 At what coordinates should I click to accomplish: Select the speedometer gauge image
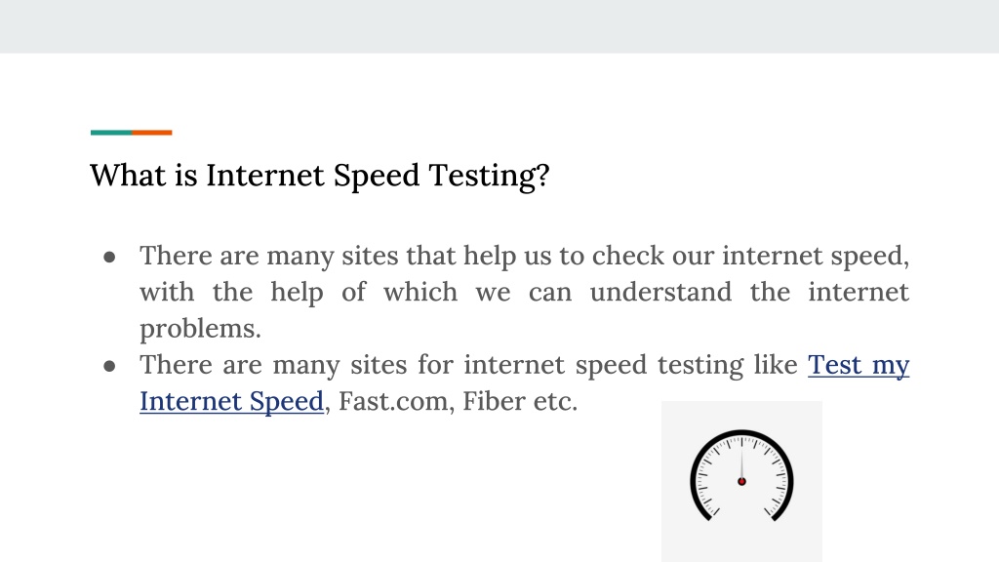[741, 481]
